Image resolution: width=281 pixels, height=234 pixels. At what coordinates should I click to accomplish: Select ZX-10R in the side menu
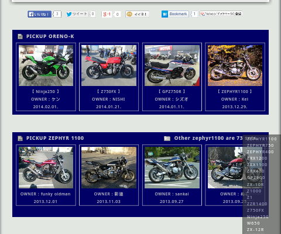[255, 184]
